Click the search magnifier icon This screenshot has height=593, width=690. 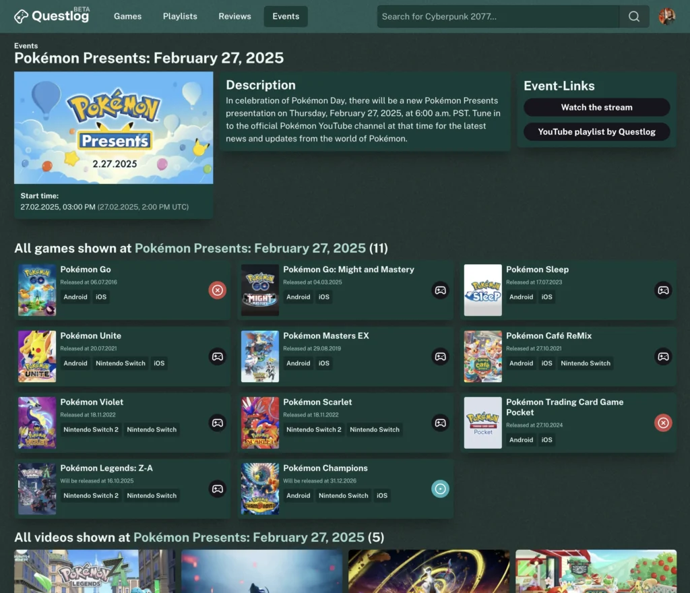(x=633, y=16)
